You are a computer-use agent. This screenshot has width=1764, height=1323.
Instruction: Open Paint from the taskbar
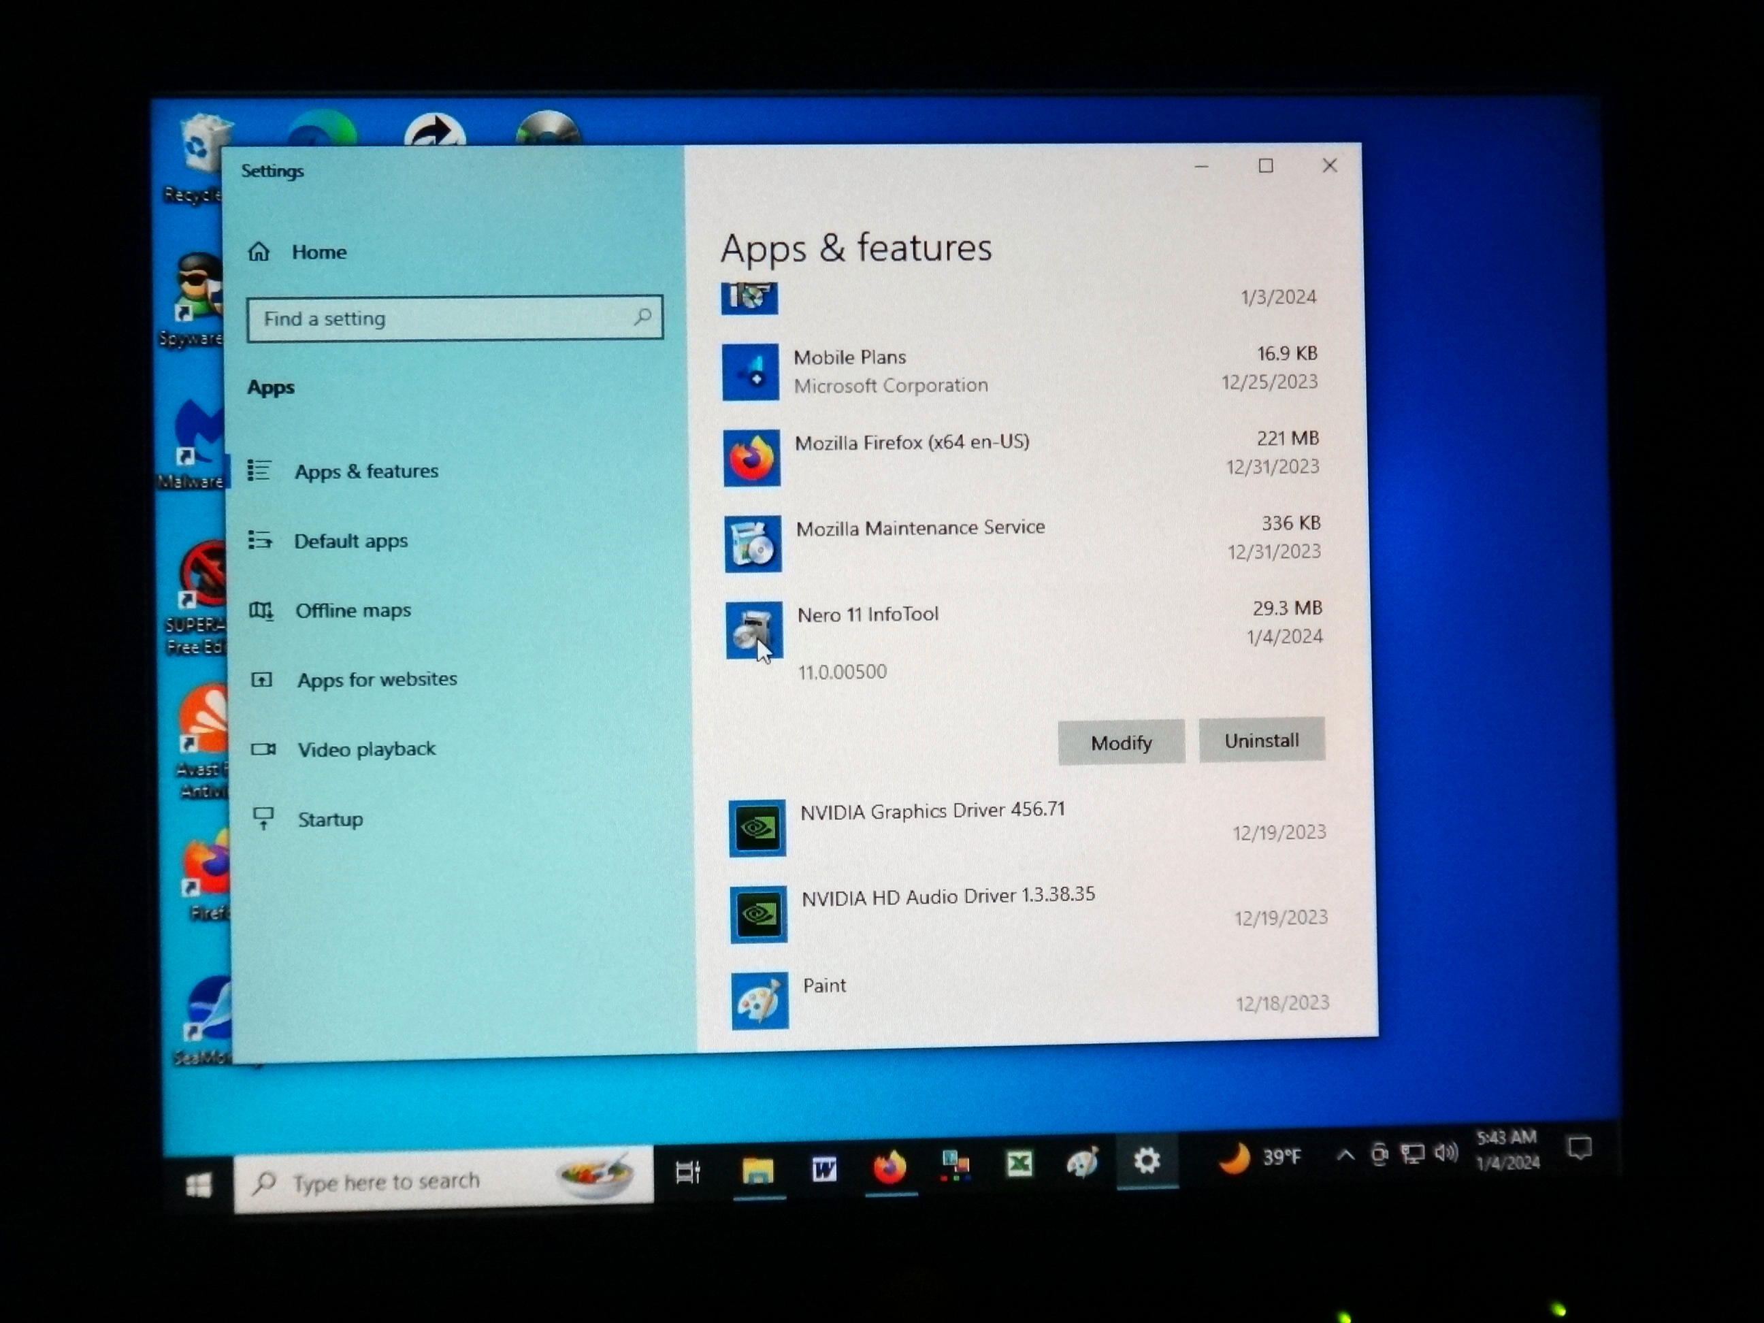(x=1083, y=1162)
